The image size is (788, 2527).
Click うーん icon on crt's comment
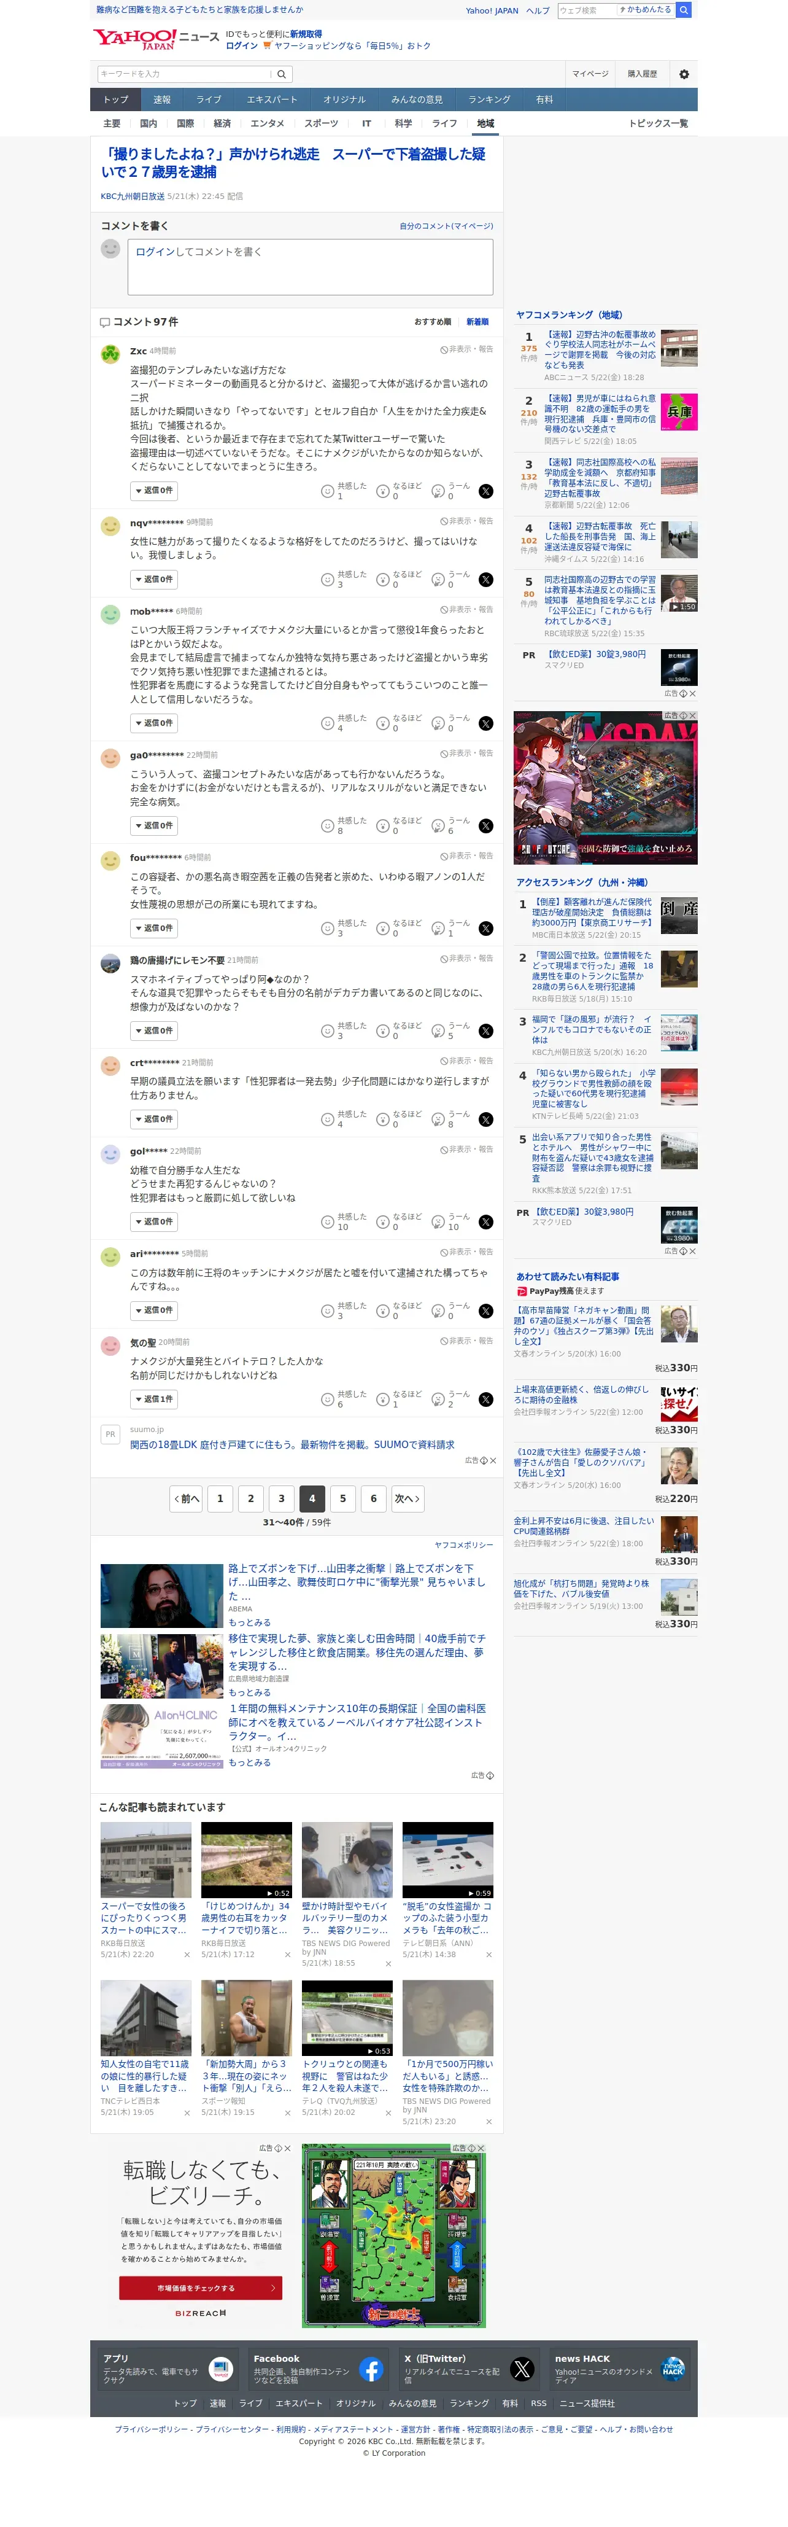pyautogui.click(x=437, y=1119)
